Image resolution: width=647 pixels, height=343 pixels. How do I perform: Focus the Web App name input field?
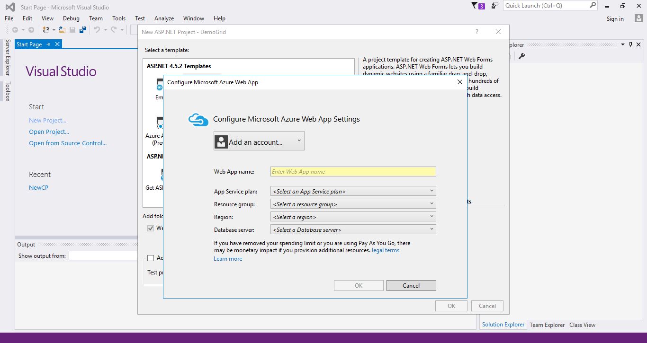coord(353,172)
